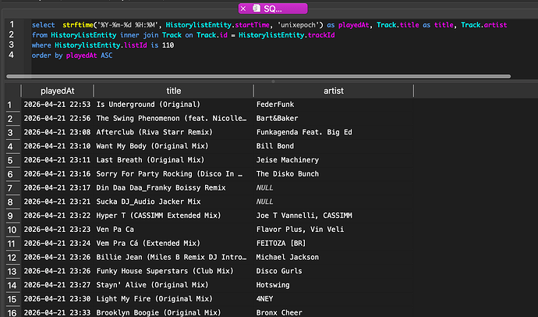Viewport: 538px width, 317px height.
Task: Click artist cell 'Funkagenda Feat. Big Ed'
Action: click(x=334, y=132)
